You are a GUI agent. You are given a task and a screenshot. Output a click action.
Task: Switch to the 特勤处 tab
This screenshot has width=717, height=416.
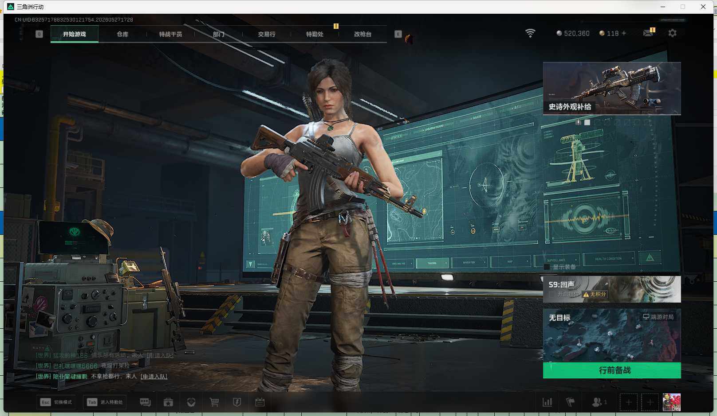[315, 34]
